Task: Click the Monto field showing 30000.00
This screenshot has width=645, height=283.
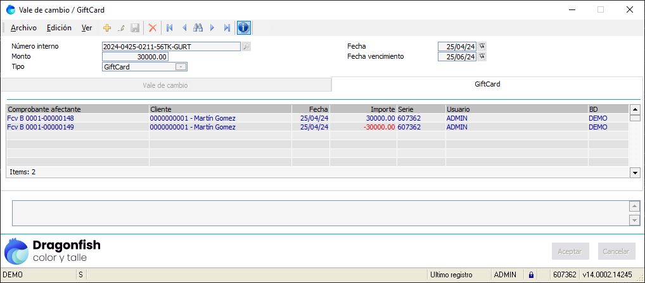Action: (x=136, y=57)
